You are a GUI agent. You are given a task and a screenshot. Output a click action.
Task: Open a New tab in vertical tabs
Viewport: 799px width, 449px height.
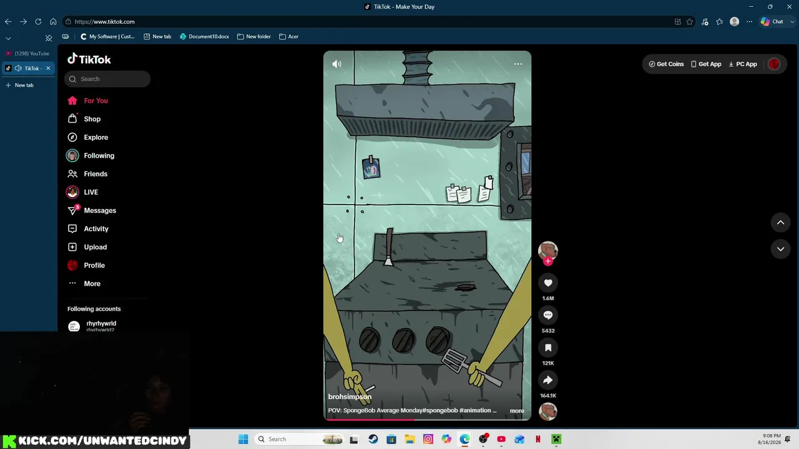click(x=20, y=85)
